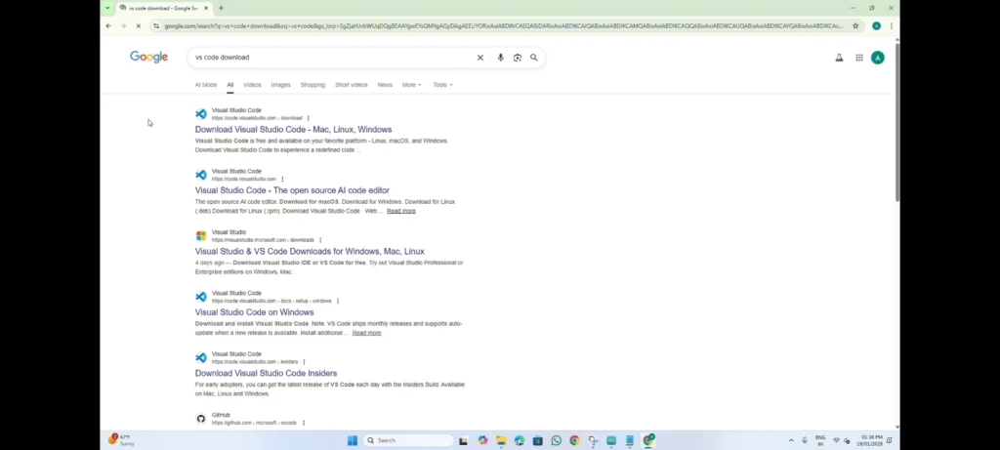
Task: Open three-dot menu beside GitHub result
Action: [304, 423]
